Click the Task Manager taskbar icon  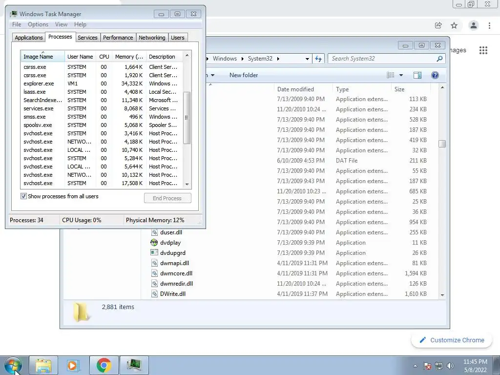tap(134, 365)
